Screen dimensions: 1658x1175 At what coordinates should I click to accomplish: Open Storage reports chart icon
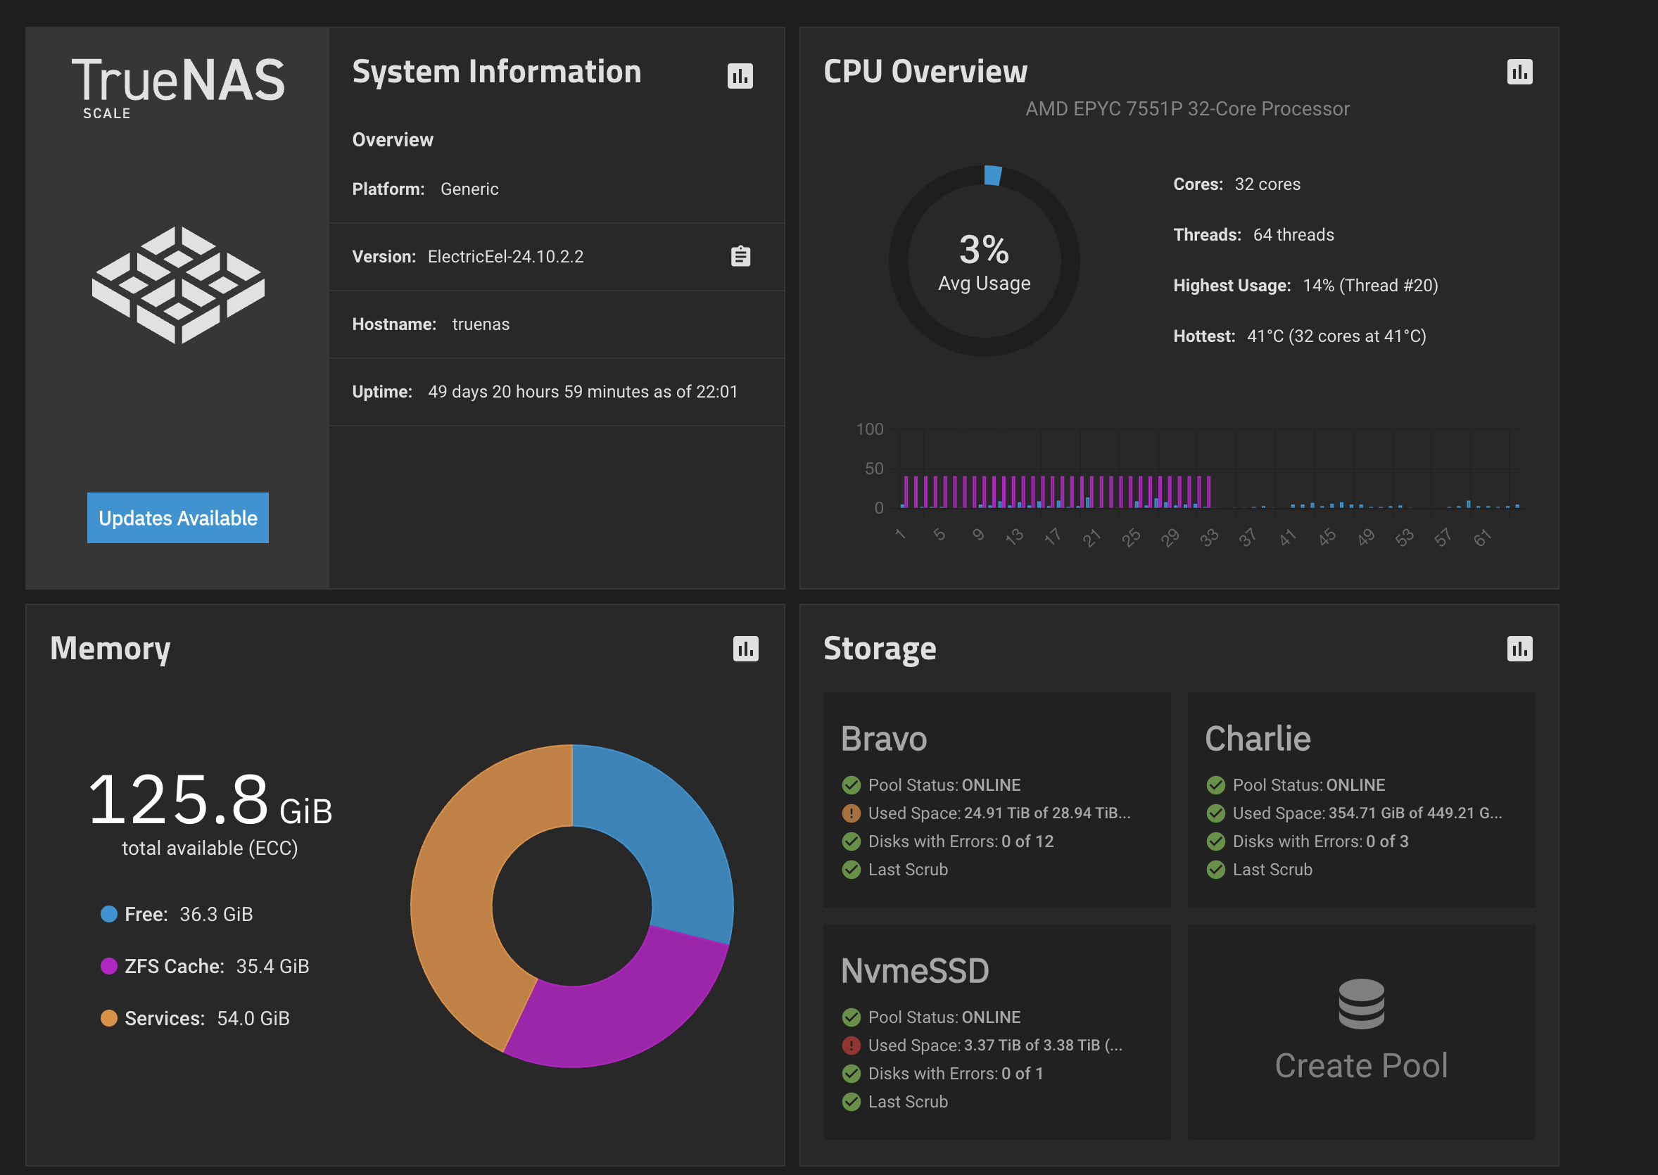point(1519,648)
